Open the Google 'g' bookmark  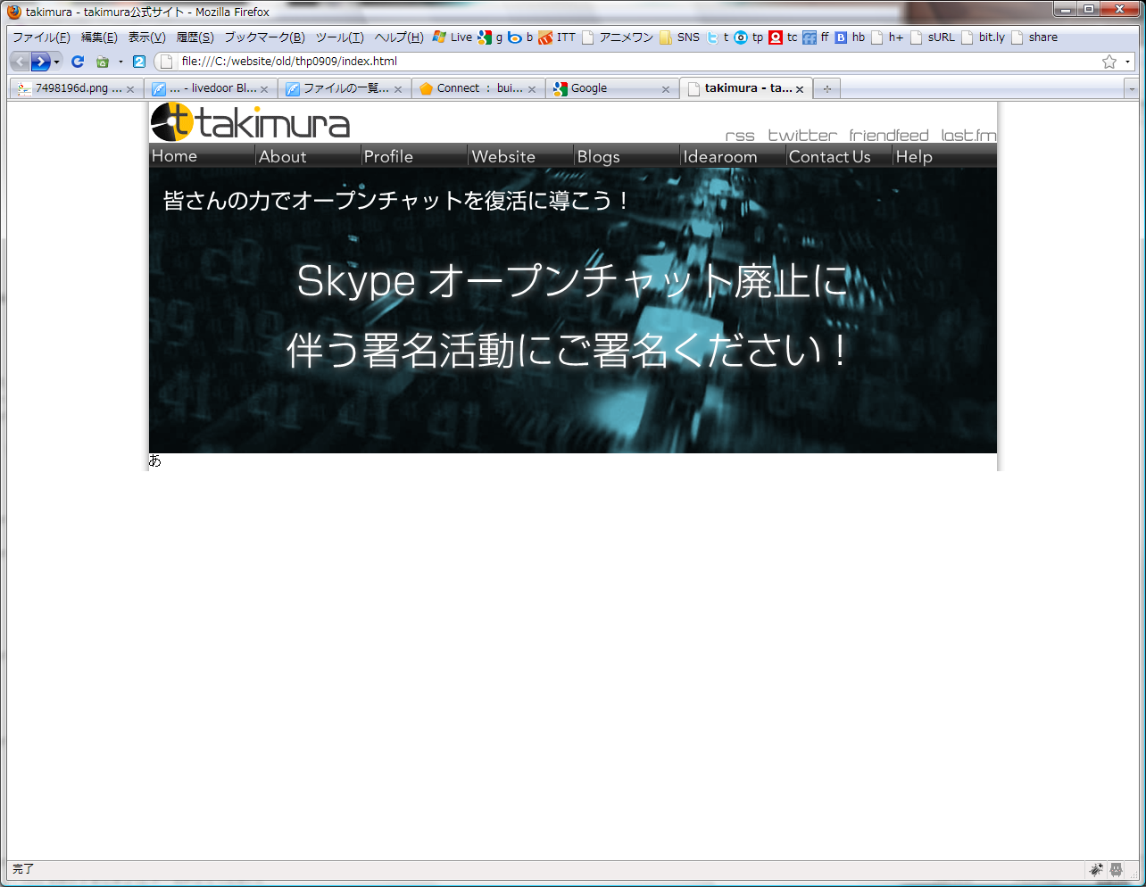[490, 37]
